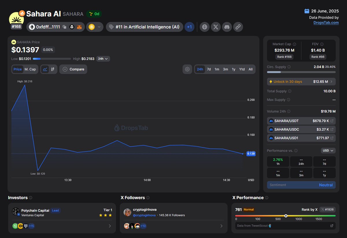Image resolution: width=347 pixels, height=238 pixels.
Task: Open the X (Twitter) profile icon
Action: [x=216, y=27]
